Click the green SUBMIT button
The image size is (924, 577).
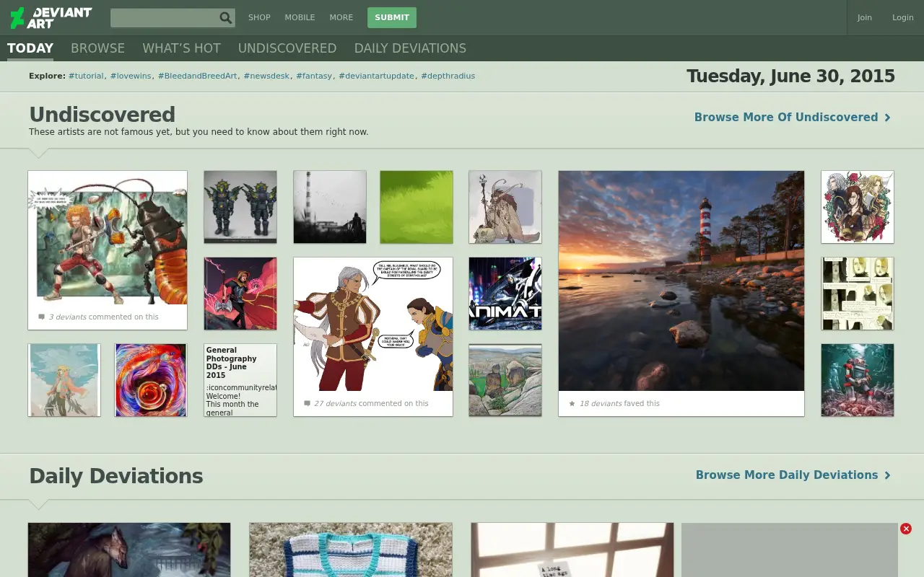point(392,17)
